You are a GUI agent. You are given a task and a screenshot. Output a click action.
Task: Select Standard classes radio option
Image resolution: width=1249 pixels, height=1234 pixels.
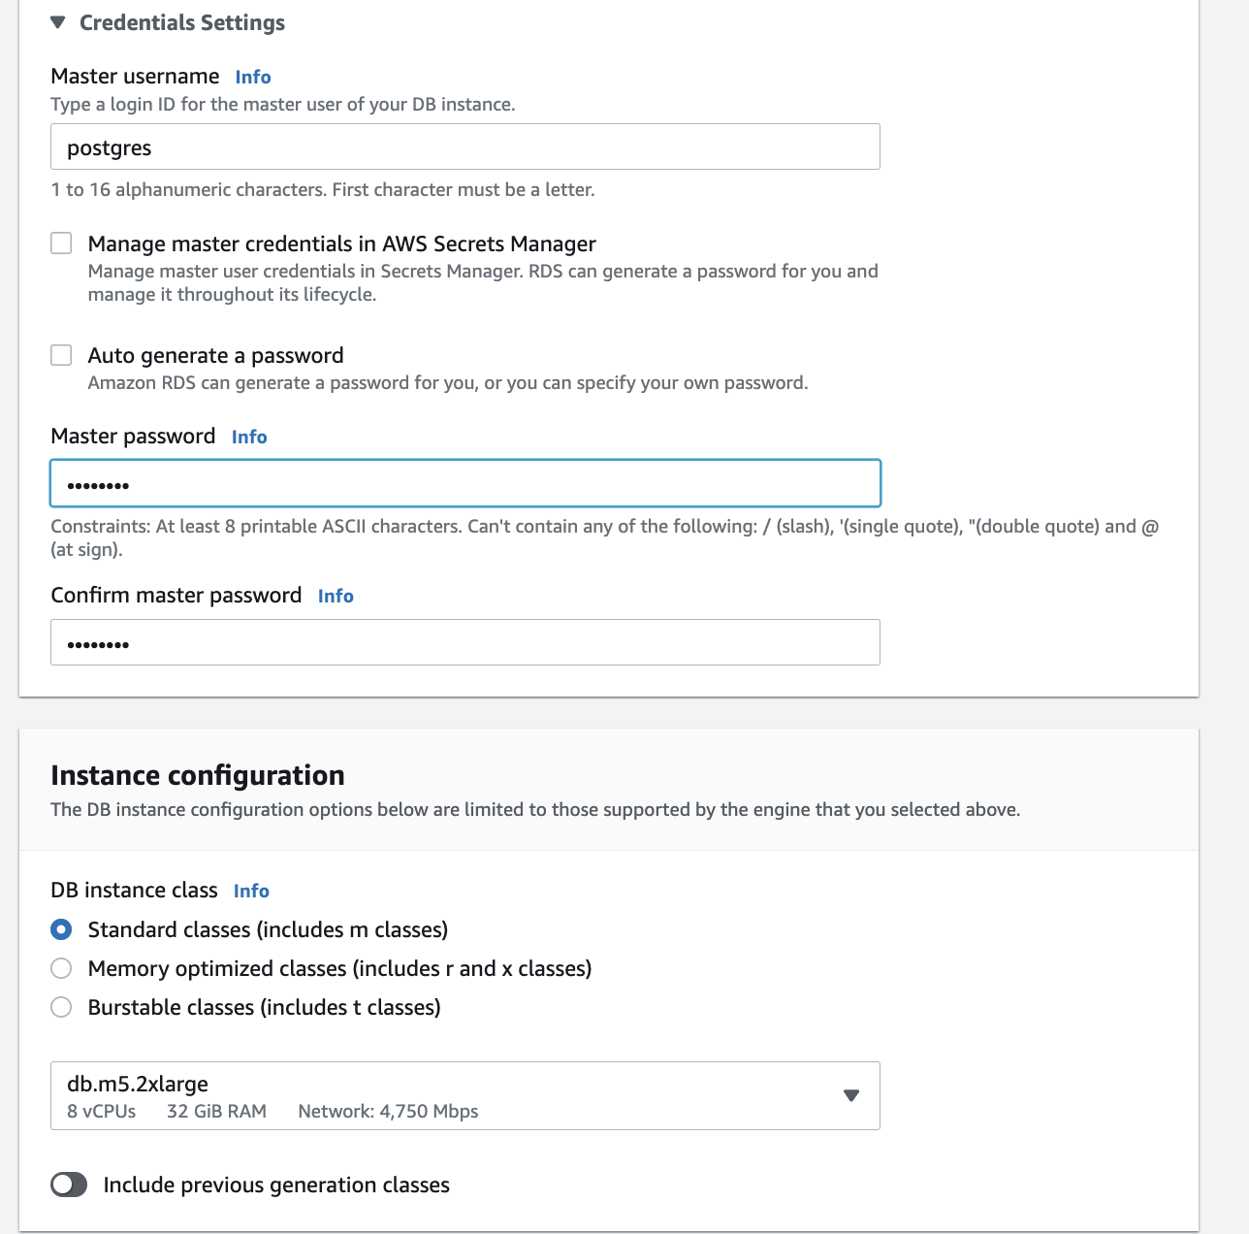tap(61, 929)
